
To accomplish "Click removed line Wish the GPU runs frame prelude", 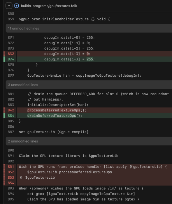I will click(x=93, y=167).
